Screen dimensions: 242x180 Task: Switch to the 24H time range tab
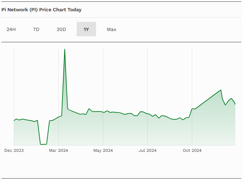(x=11, y=29)
